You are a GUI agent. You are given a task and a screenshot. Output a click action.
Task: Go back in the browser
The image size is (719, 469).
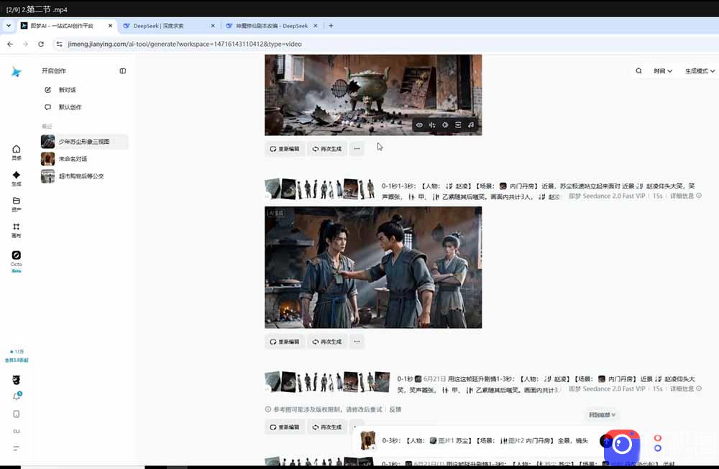pyautogui.click(x=10, y=44)
